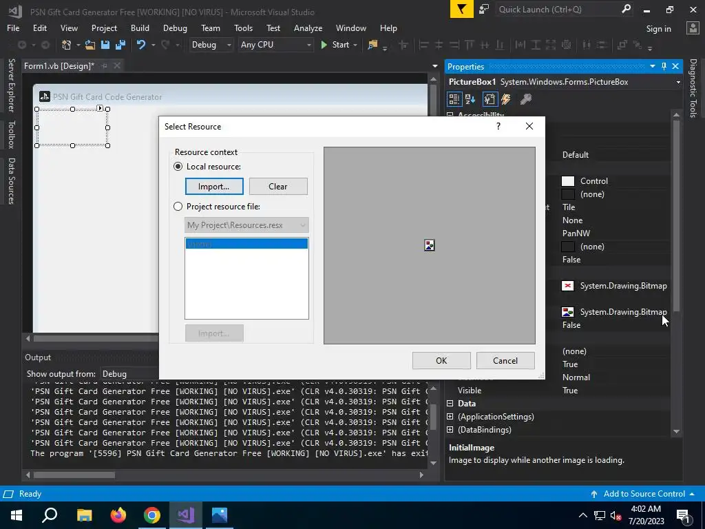Open the File menu
The width and height of the screenshot is (705, 529).
[x=13, y=28]
